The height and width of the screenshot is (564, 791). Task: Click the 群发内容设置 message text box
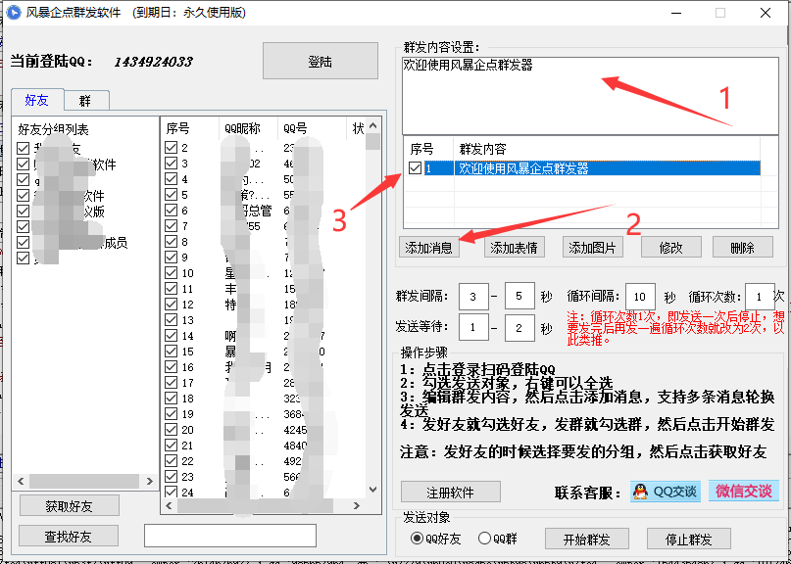pyautogui.click(x=591, y=96)
